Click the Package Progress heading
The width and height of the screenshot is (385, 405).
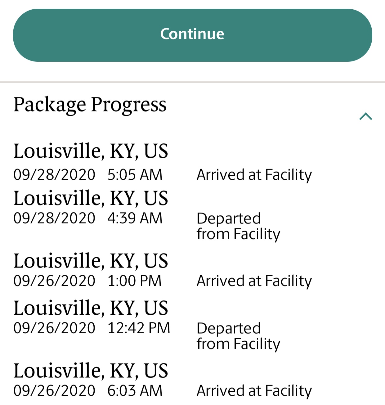[90, 105]
